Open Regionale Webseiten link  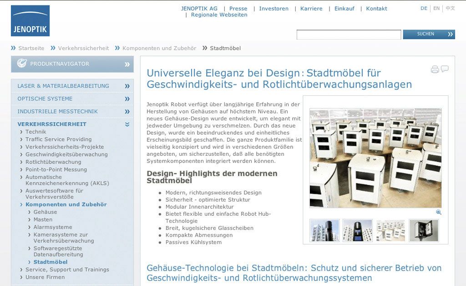[219, 15]
